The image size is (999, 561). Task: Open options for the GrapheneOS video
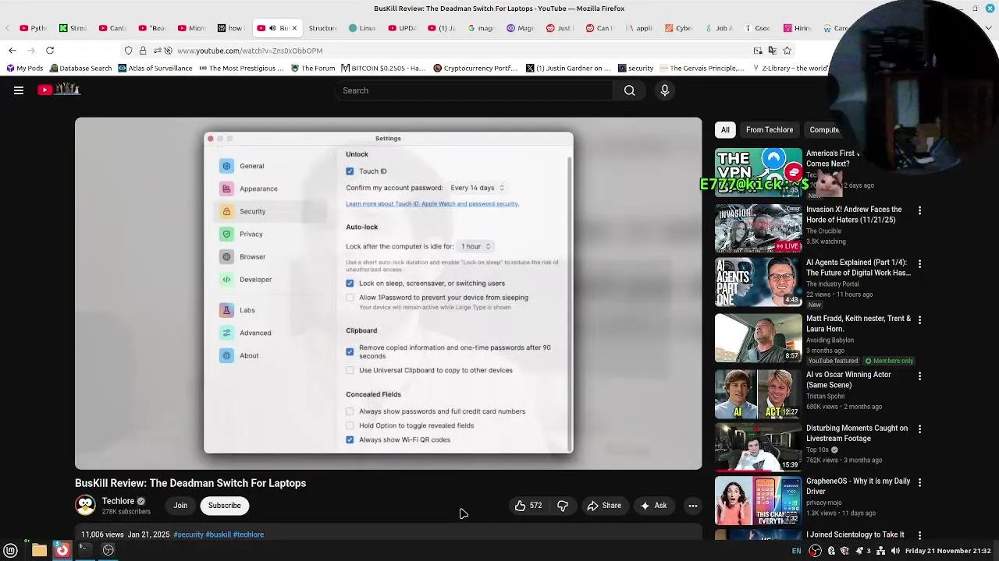[919, 483]
